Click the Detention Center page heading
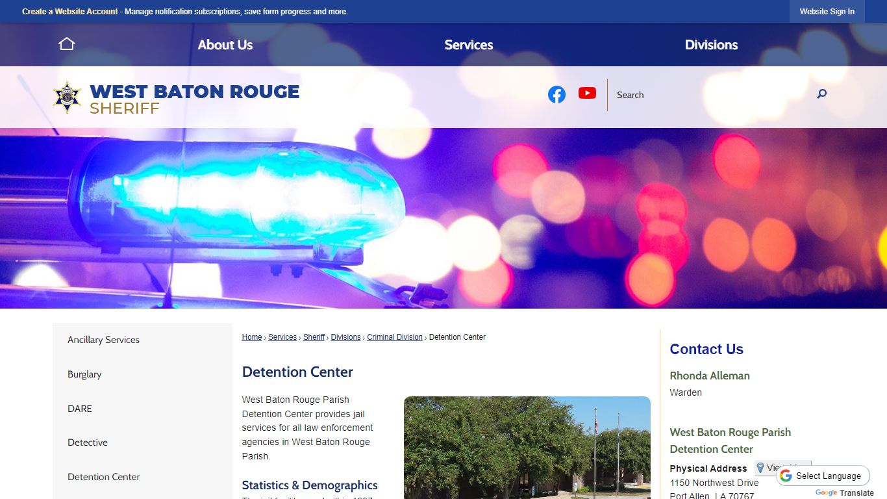The width and height of the screenshot is (887, 499). 297,372
